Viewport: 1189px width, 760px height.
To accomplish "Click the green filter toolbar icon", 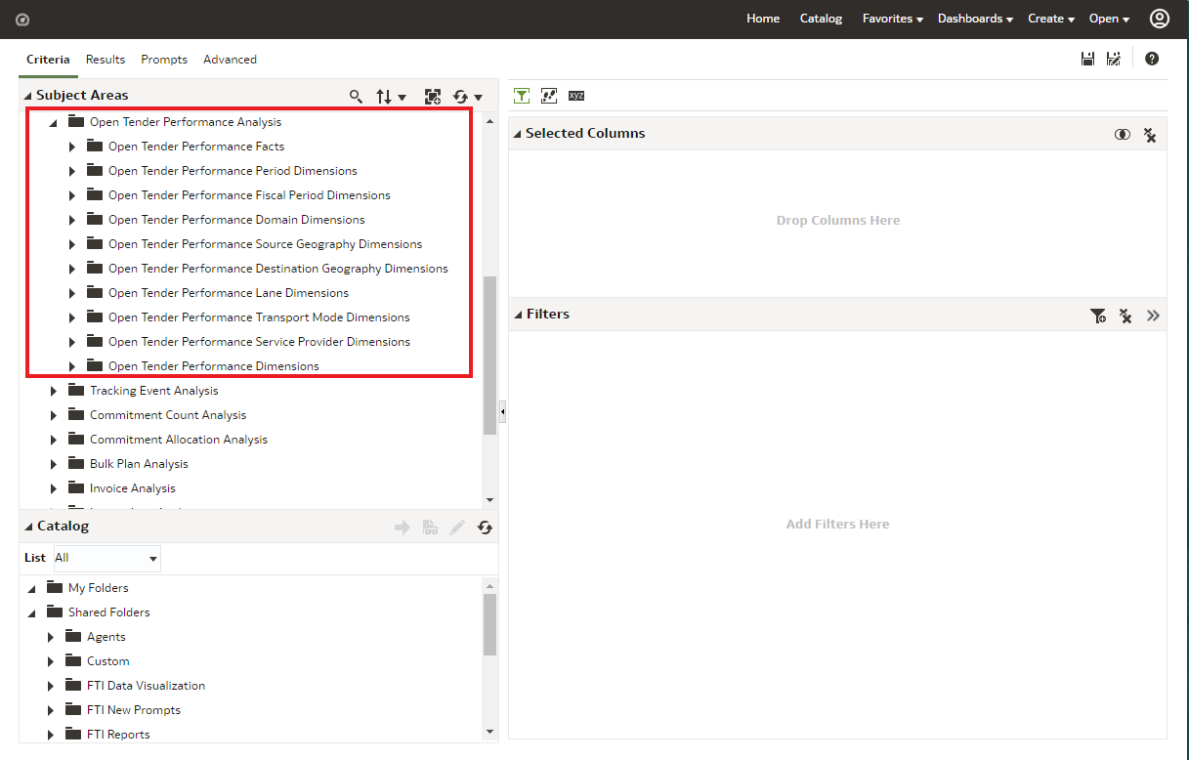I will [522, 95].
